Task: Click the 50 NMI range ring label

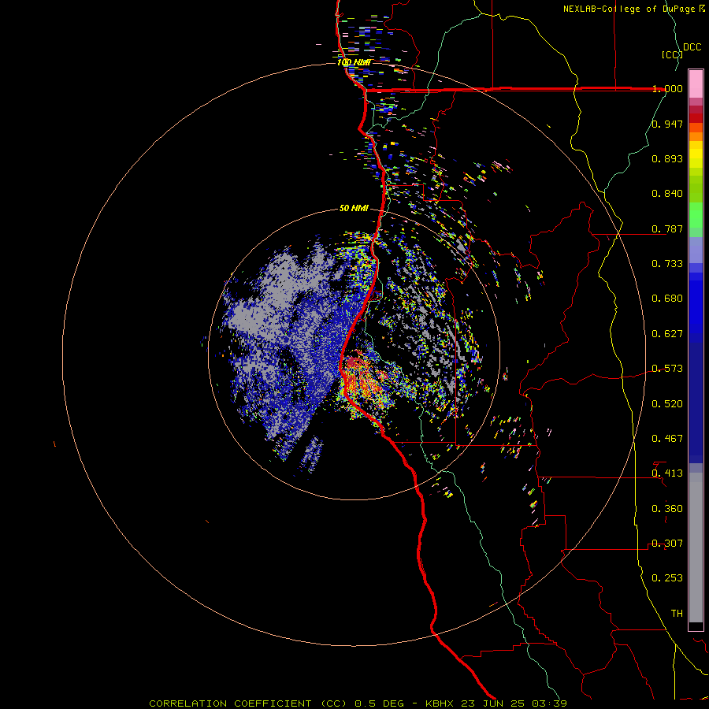Action: pyautogui.click(x=354, y=209)
